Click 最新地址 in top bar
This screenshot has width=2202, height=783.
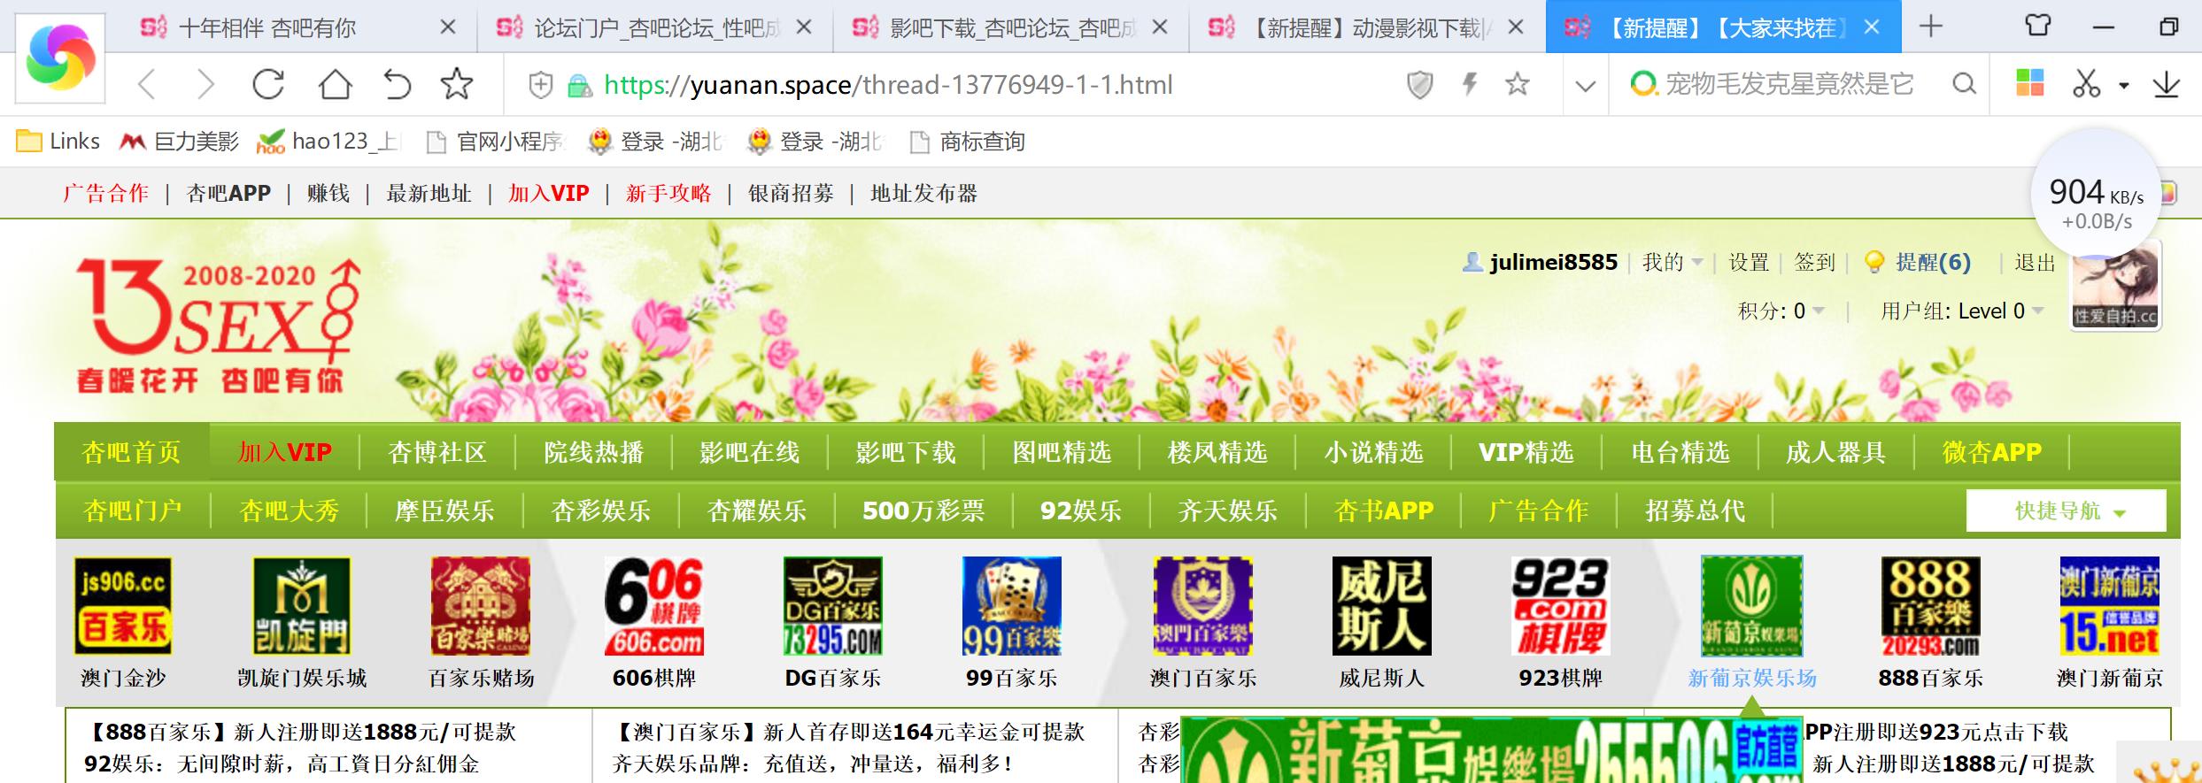tap(429, 193)
